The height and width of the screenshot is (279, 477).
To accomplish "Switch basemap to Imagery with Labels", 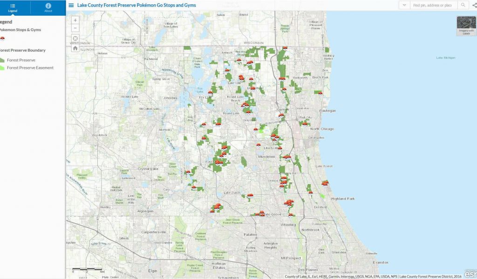I will click(x=466, y=26).
